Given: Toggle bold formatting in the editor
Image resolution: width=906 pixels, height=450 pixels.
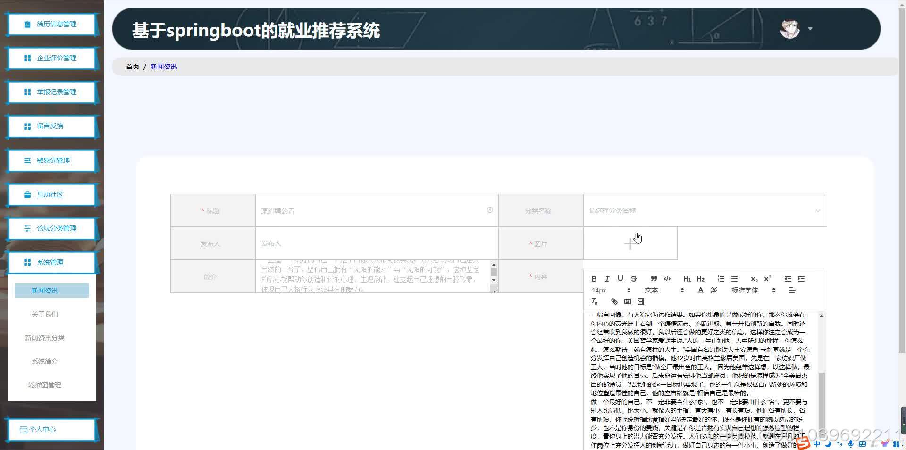Looking at the screenshot, I should [x=594, y=279].
